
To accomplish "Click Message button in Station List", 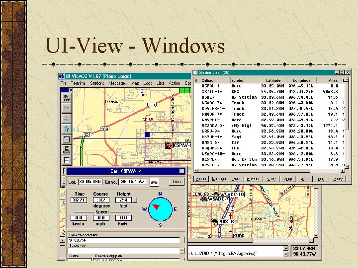I will click(218, 179).
